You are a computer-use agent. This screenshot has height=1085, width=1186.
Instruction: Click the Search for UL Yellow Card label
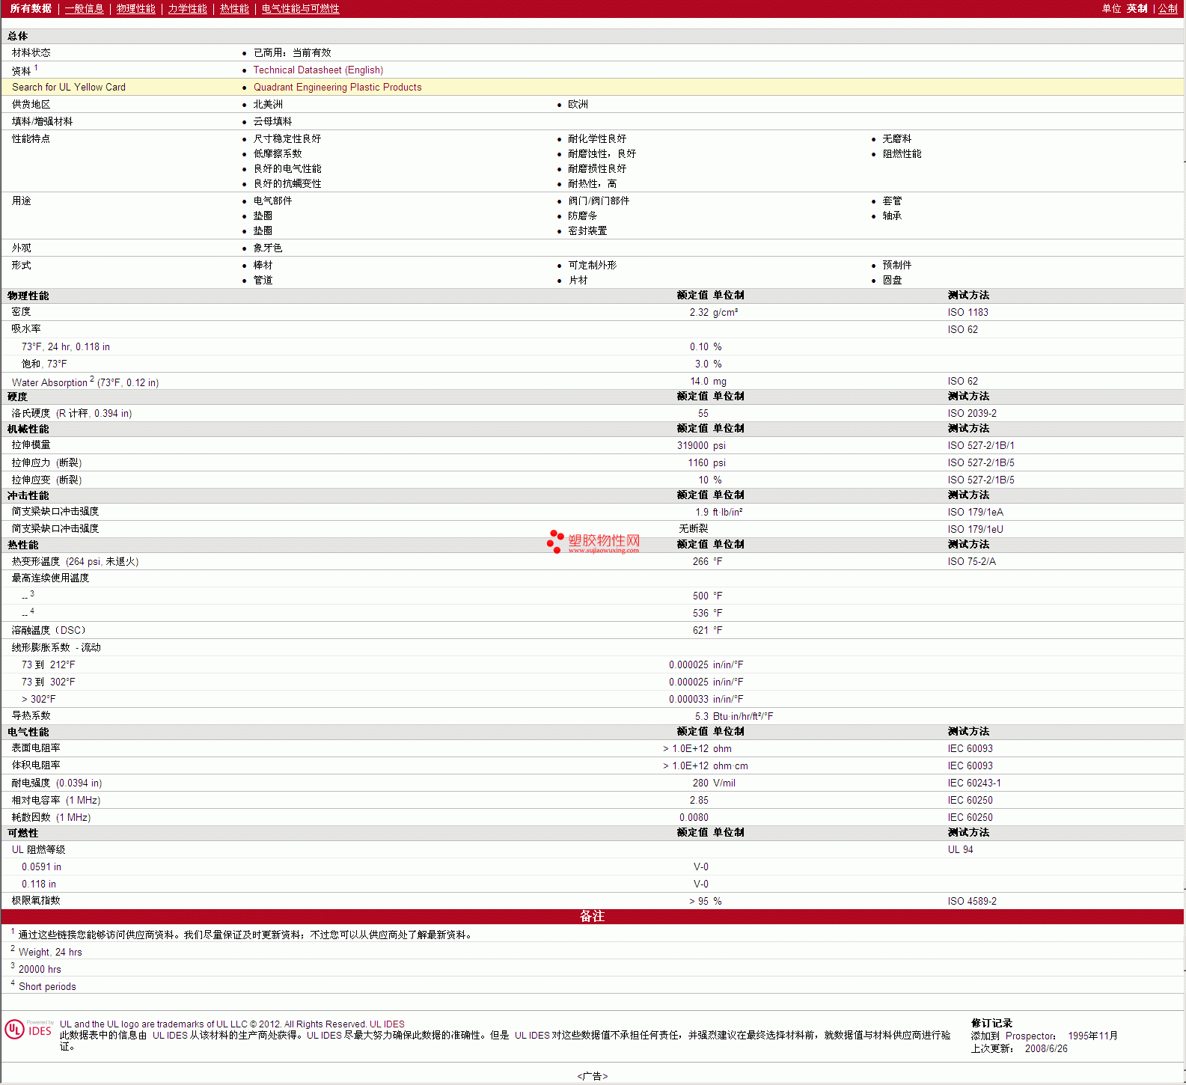pos(69,88)
